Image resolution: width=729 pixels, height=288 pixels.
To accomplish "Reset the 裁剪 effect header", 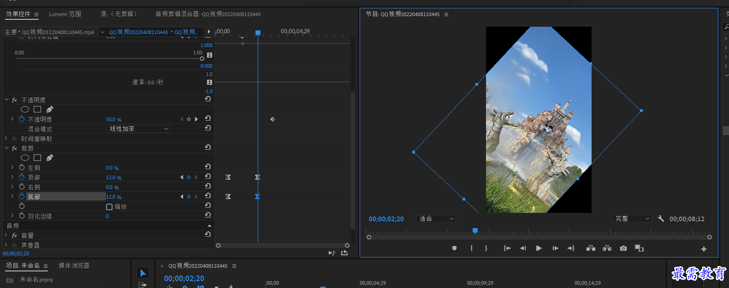I will point(208,147).
